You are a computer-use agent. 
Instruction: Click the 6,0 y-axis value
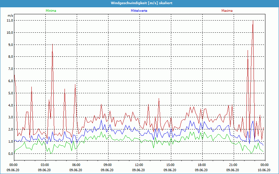tap(11, 81)
